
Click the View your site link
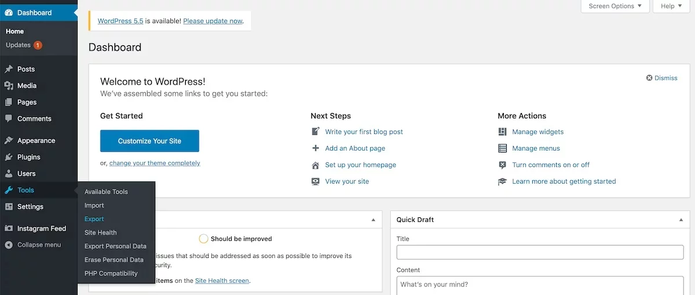[347, 181]
